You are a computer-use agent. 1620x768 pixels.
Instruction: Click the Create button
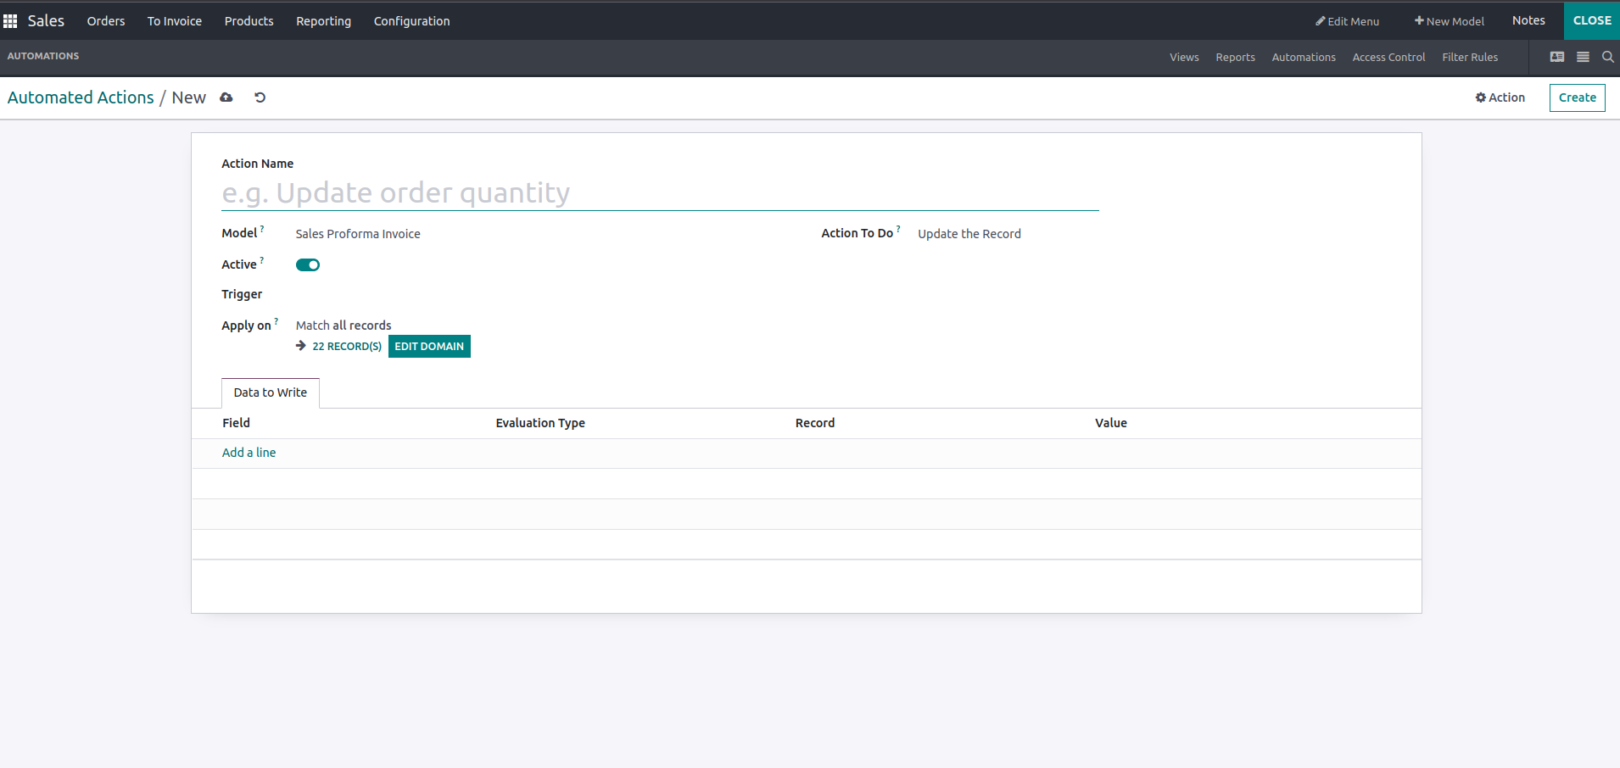pyautogui.click(x=1577, y=97)
